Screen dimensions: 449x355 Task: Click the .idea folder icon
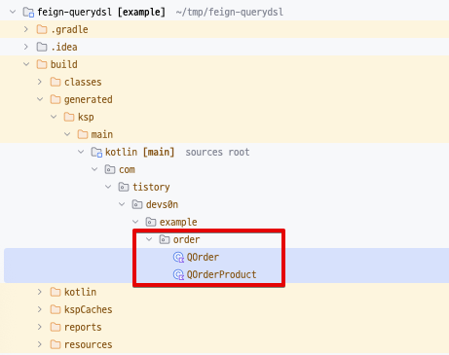coord(42,47)
